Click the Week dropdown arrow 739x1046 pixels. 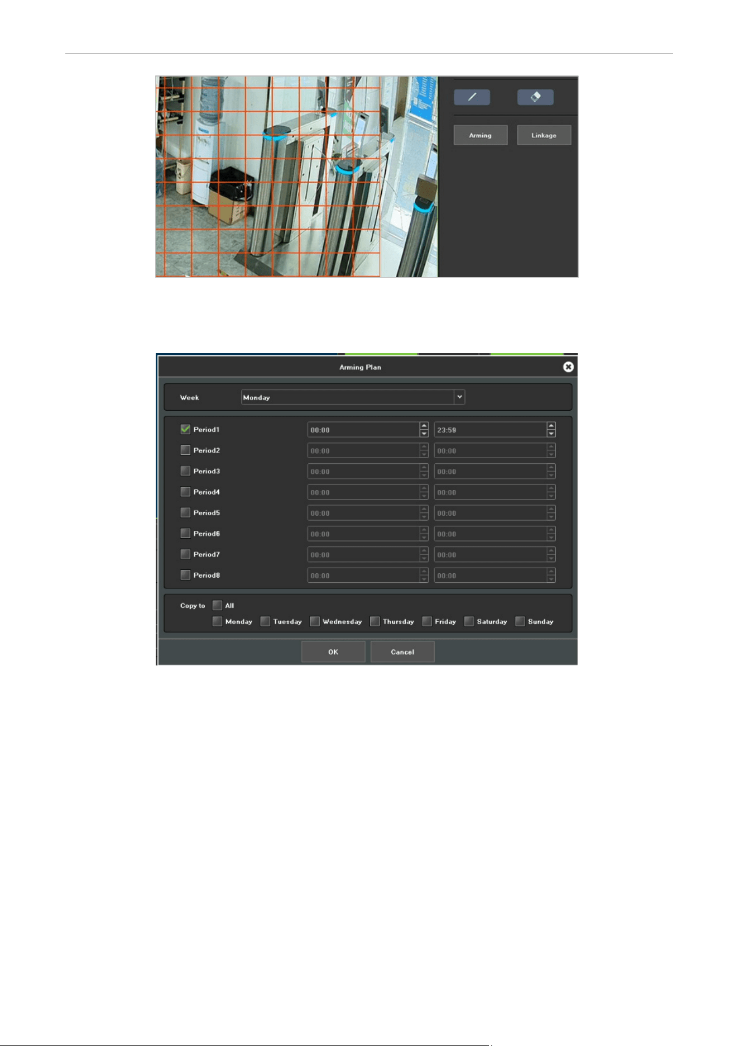(459, 397)
